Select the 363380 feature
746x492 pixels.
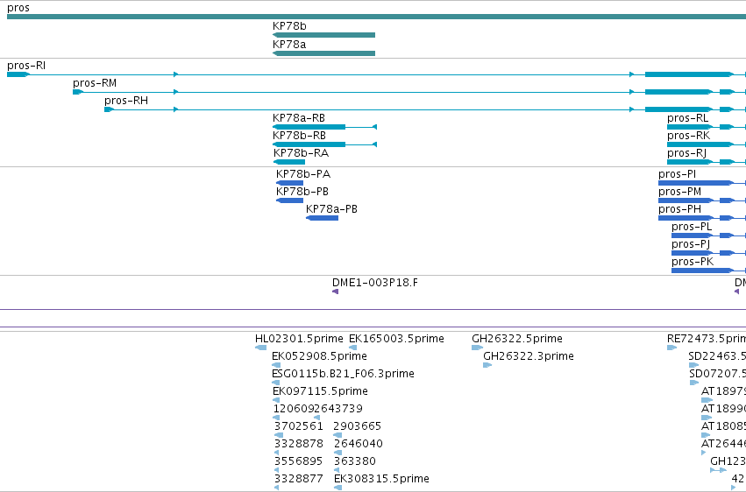pos(337,470)
